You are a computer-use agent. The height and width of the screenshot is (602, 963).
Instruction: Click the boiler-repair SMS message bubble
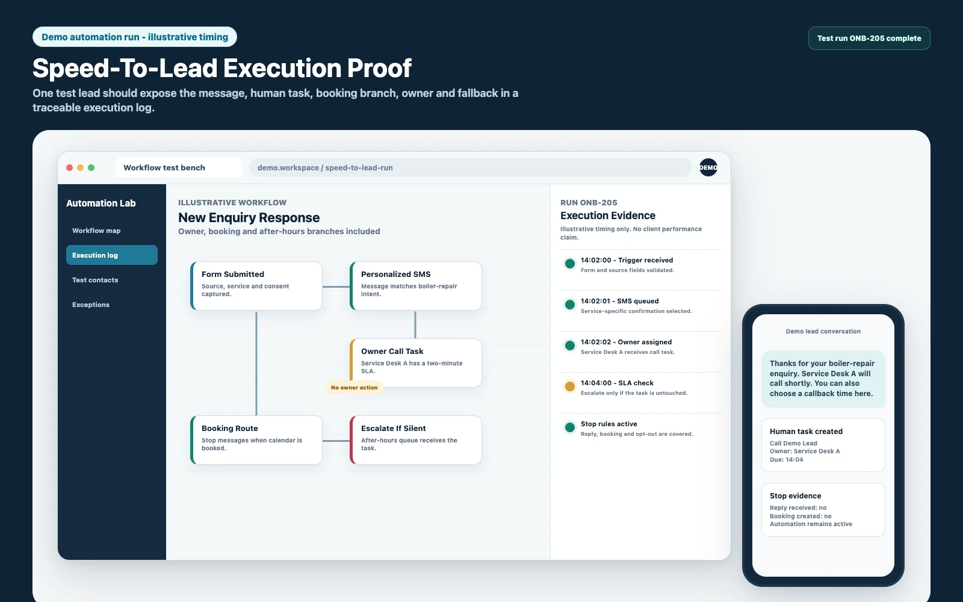[823, 379]
